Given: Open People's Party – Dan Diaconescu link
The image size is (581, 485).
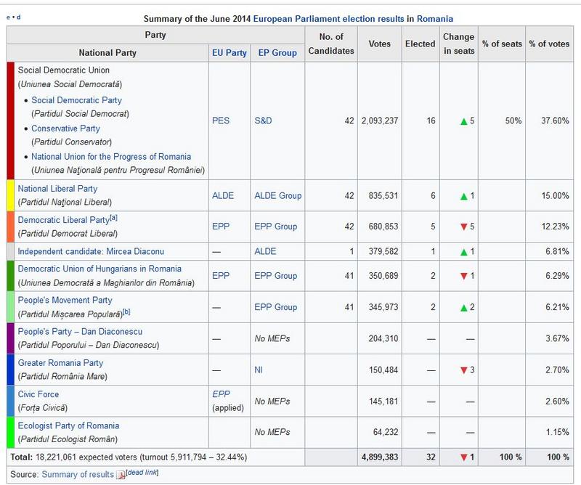Looking at the screenshot, I should click(x=80, y=332).
